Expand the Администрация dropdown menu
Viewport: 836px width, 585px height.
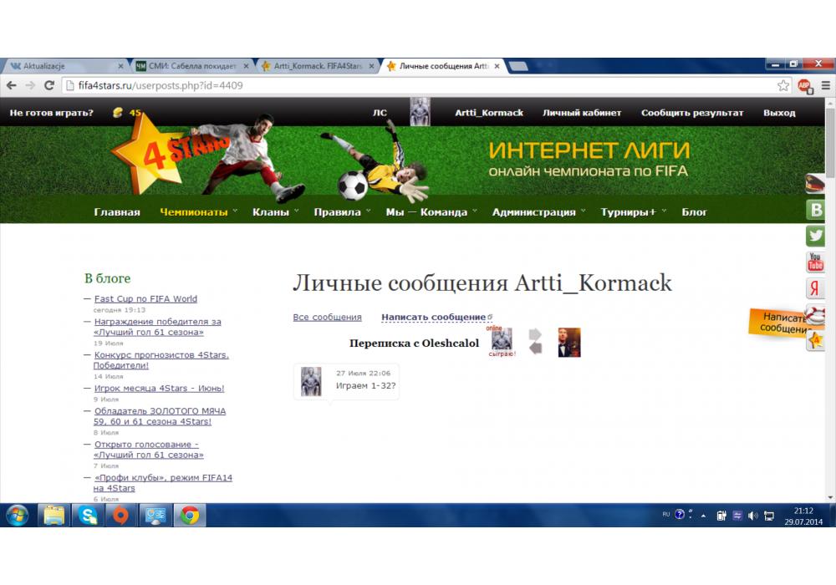[x=538, y=212]
